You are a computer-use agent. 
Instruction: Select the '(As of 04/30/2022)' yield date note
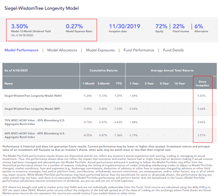click(22, 35)
